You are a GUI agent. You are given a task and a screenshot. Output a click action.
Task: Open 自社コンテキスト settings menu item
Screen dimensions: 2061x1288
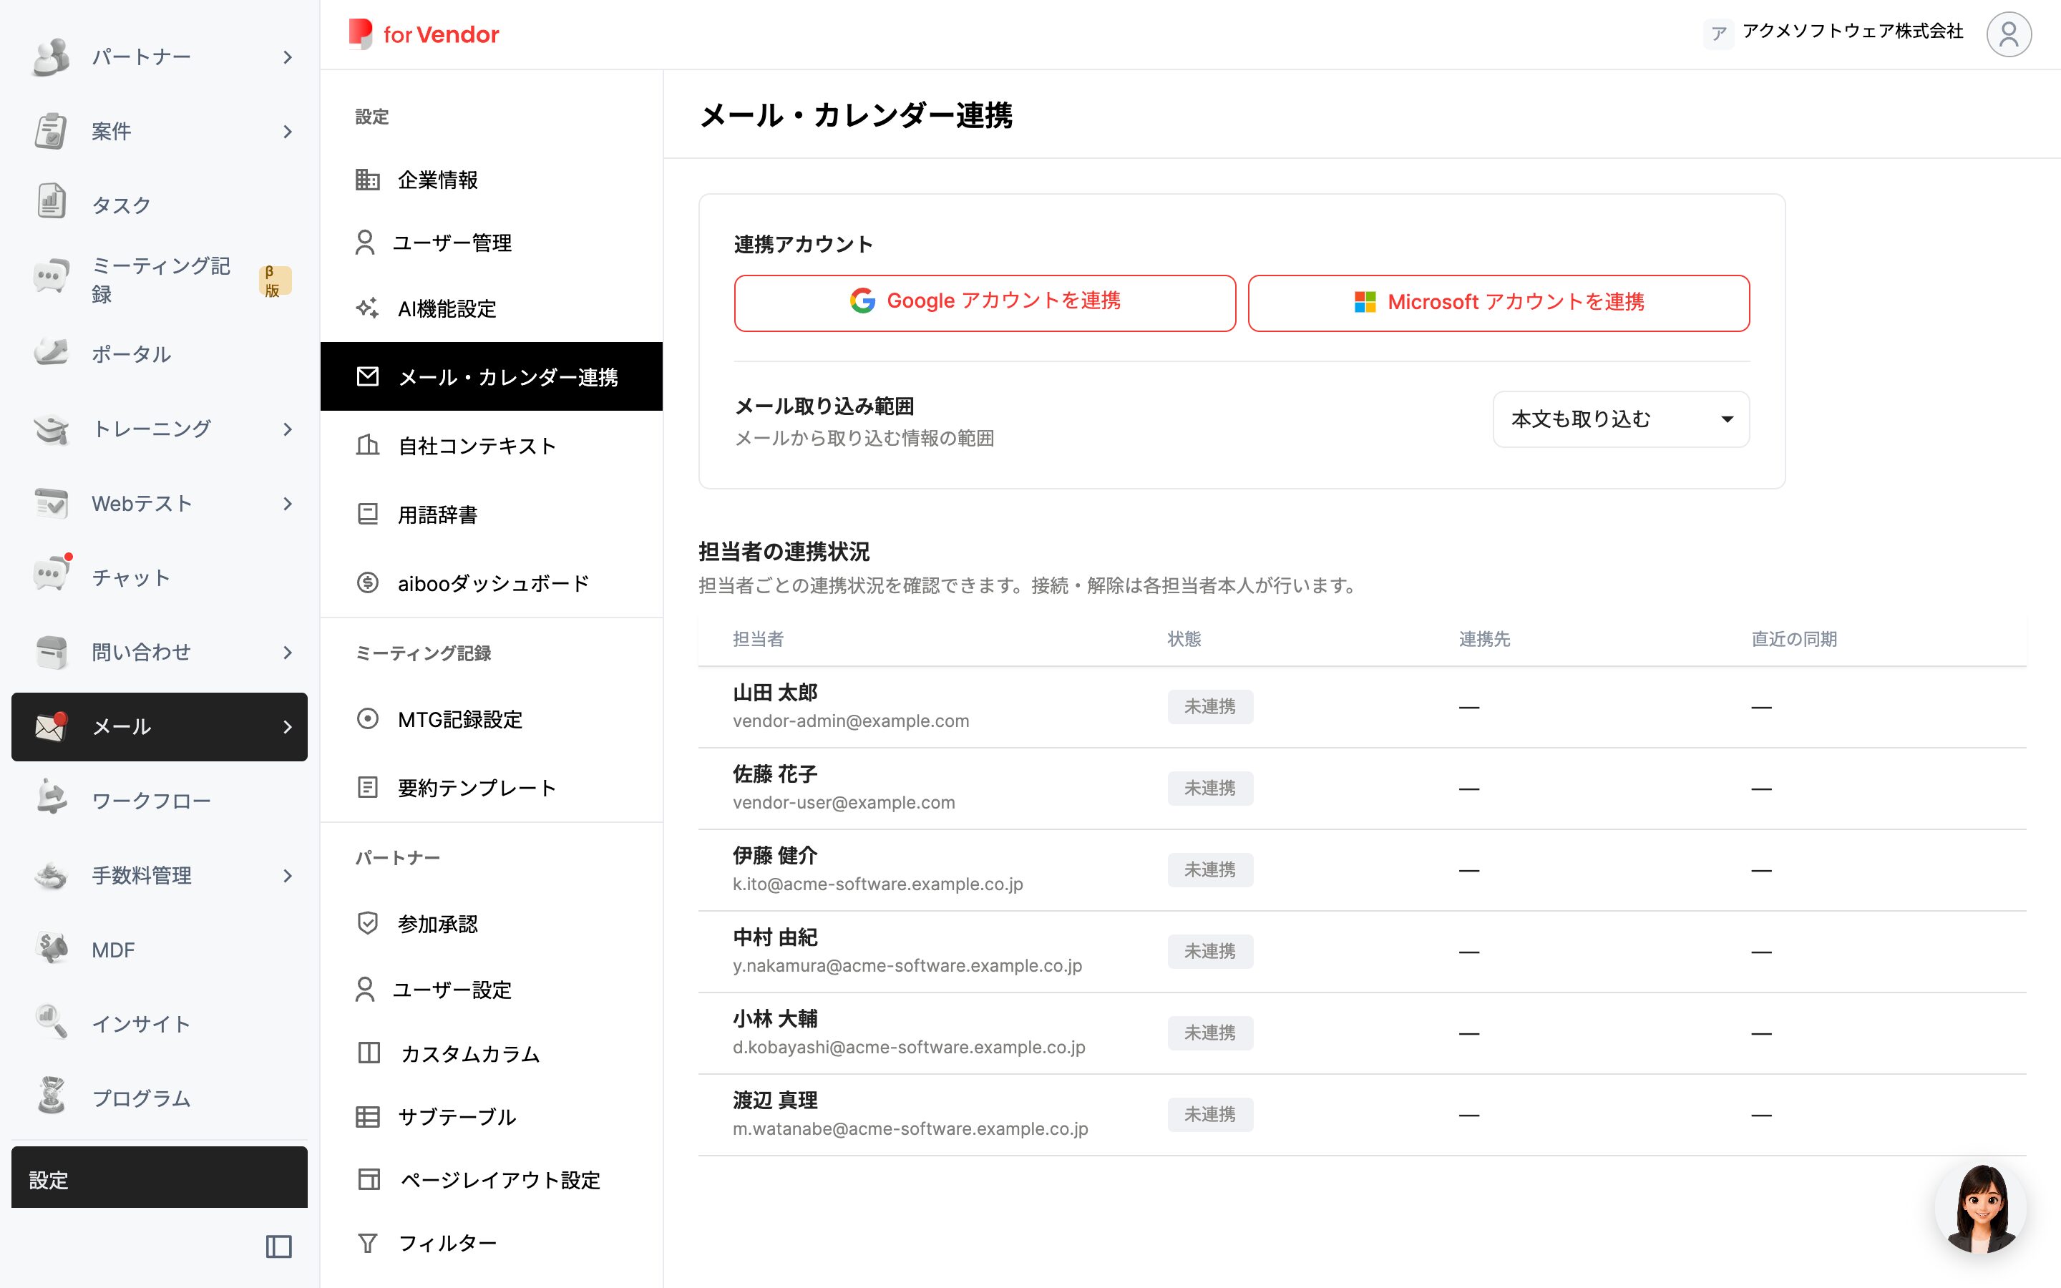(x=492, y=446)
